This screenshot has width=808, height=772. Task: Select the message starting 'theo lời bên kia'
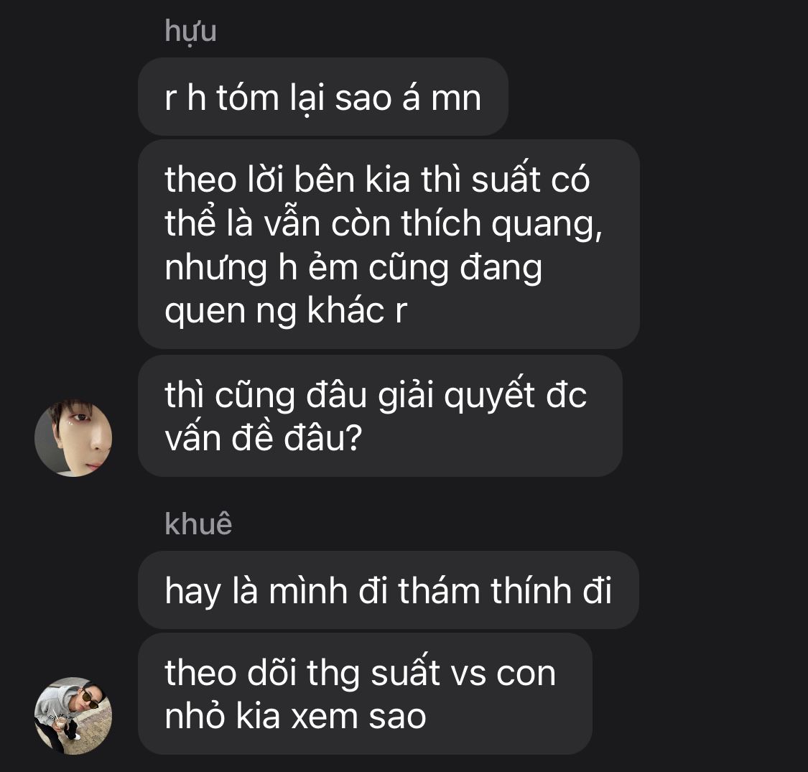(x=389, y=244)
